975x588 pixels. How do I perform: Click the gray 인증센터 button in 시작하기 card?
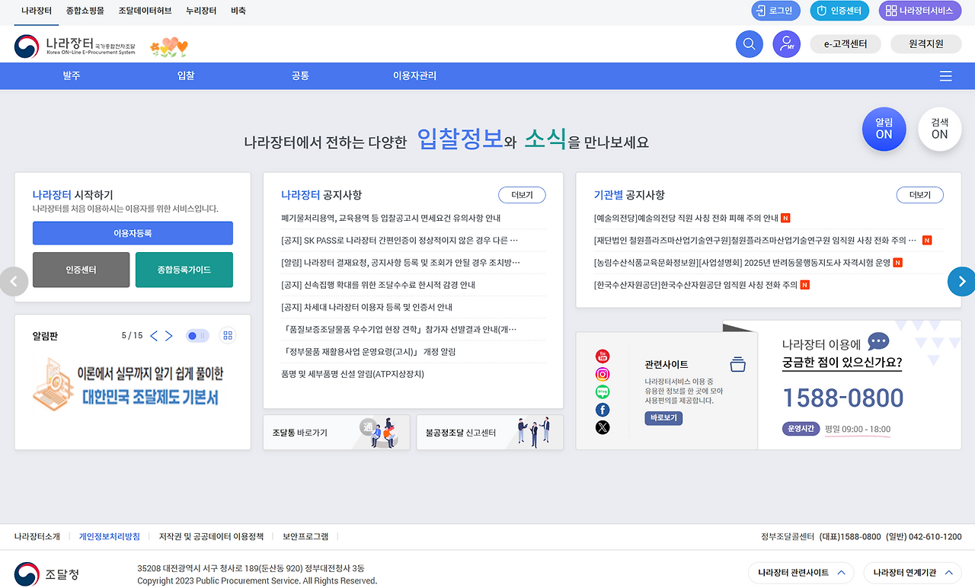[x=82, y=270]
